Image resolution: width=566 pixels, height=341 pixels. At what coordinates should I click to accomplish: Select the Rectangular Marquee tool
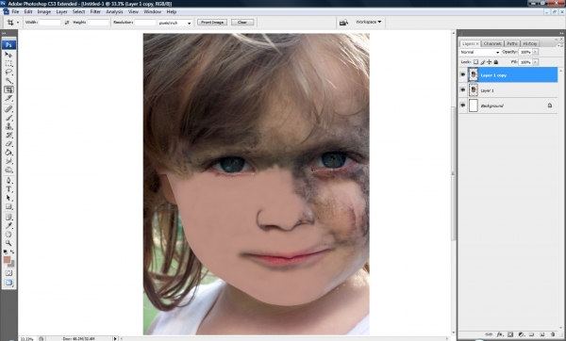(x=8, y=63)
